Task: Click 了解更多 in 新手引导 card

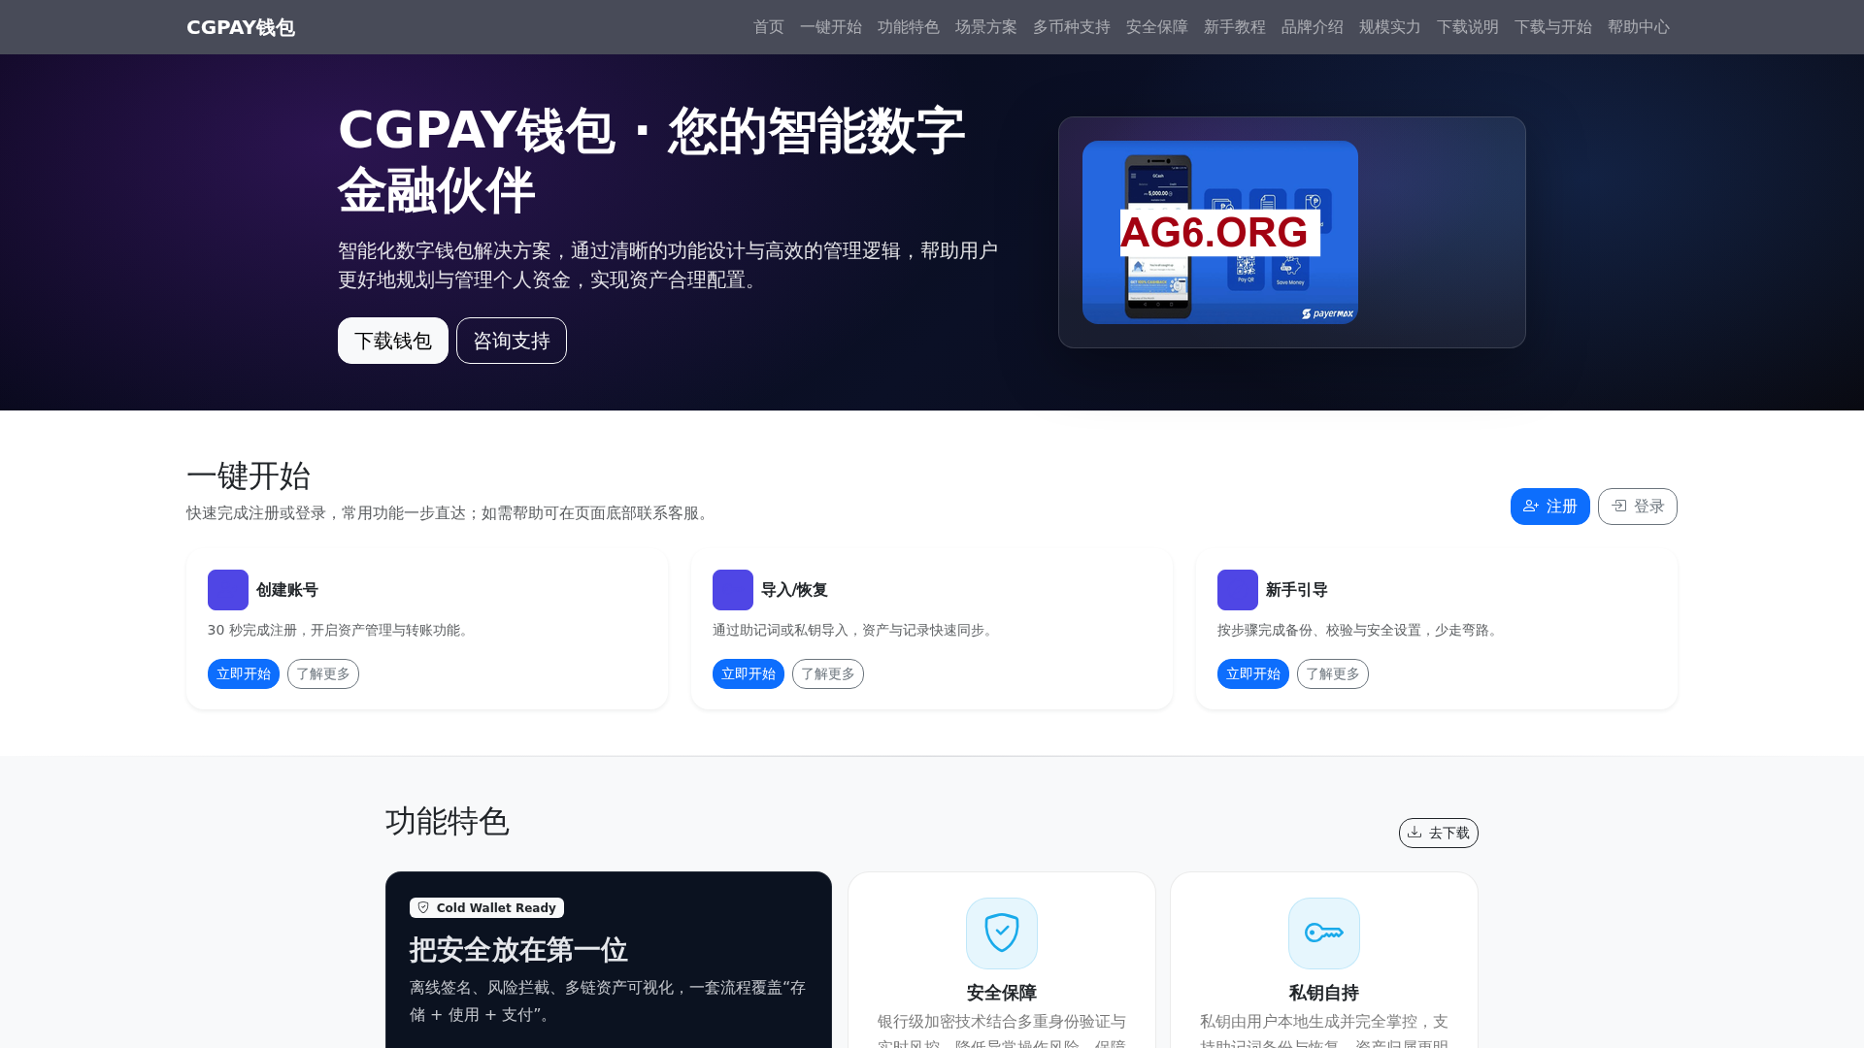Action: [x=1333, y=673]
